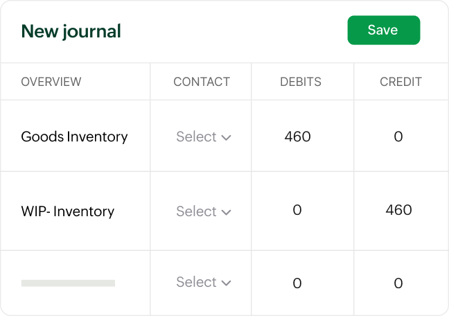The height and width of the screenshot is (316, 449).
Task: Click chevron arrow in the blank row
Action: point(226,283)
